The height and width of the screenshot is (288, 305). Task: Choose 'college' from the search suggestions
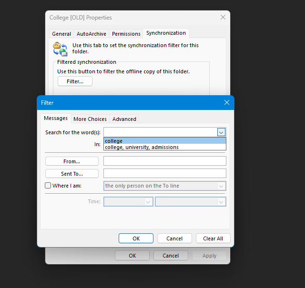pos(165,141)
